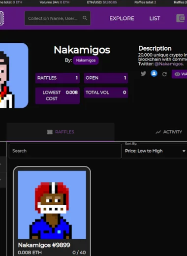Click the LOWEST COST stat box
187x256 pixels.
pyautogui.click(x=58, y=96)
